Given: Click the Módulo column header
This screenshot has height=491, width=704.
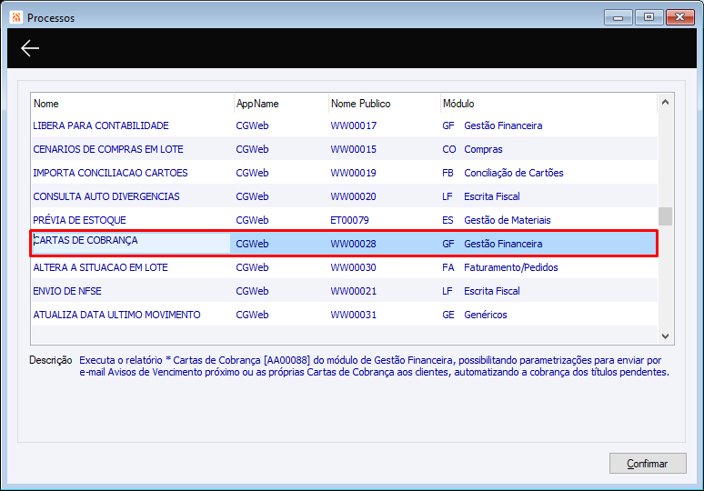Looking at the screenshot, I should click(548, 104).
